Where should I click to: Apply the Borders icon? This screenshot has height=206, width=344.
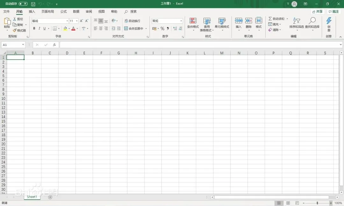pos(55,28)
